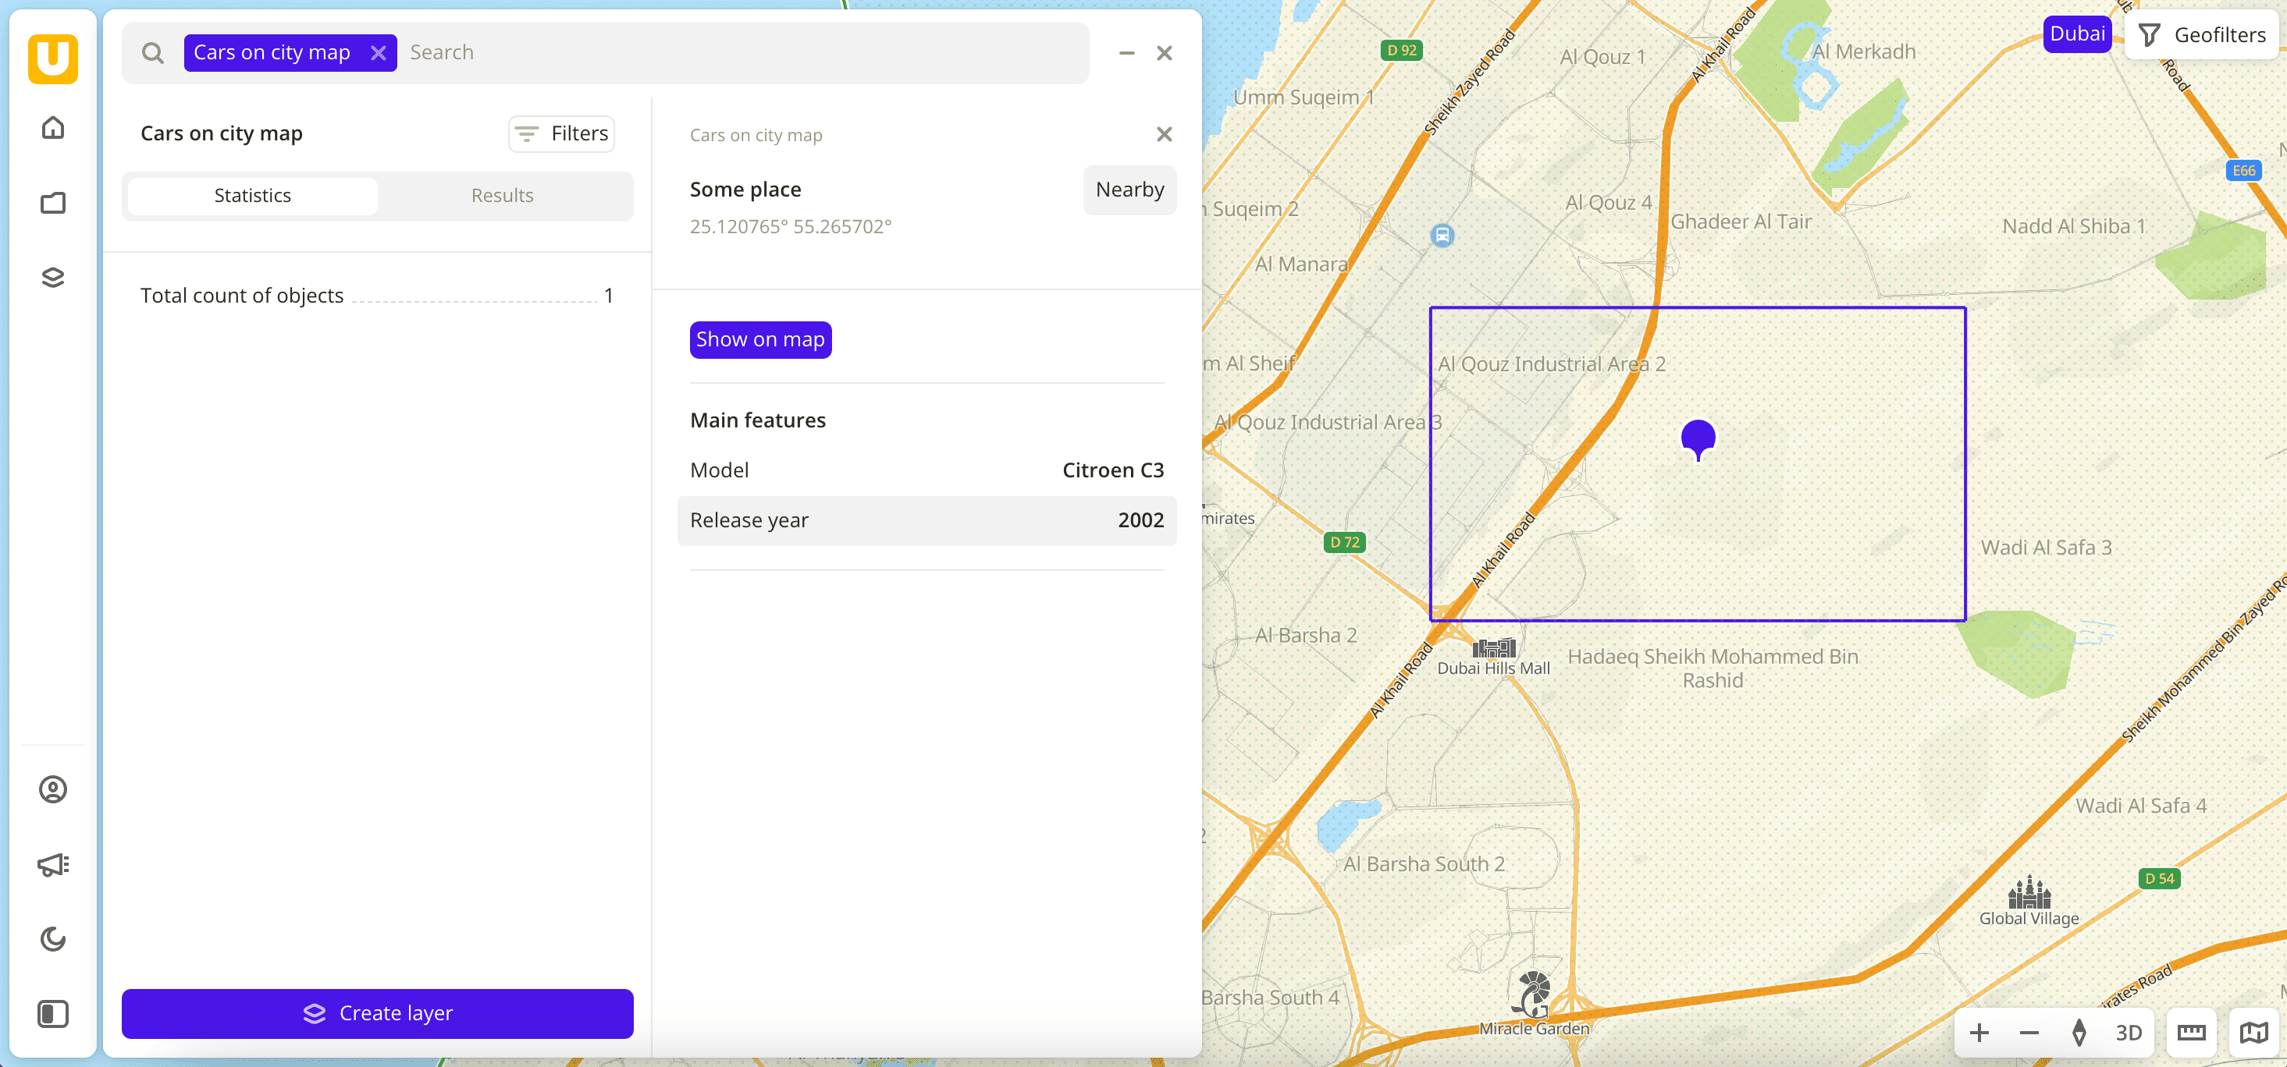Open the Layers panel in sidebar
This screenshot has width=2287, height=1067.
pos(53,277)
